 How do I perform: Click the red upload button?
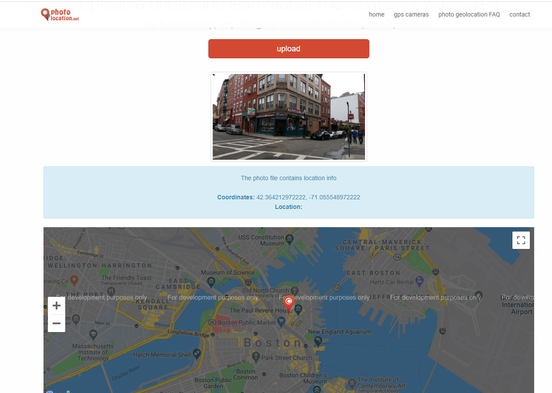point(289,49)
